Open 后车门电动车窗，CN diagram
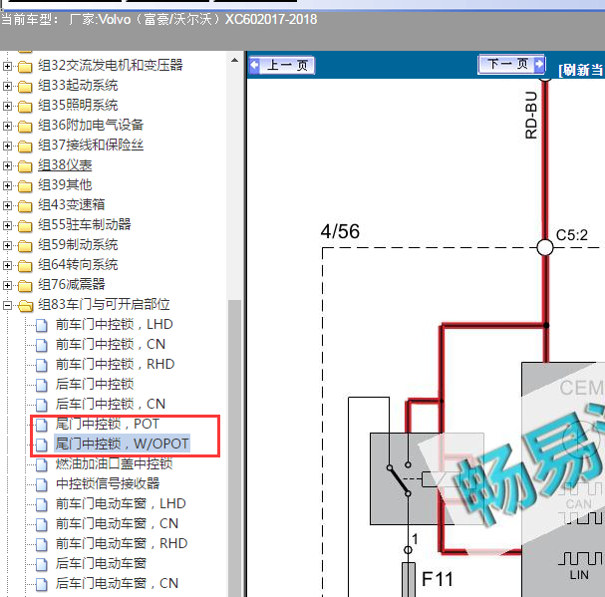 tap(117, 583)
